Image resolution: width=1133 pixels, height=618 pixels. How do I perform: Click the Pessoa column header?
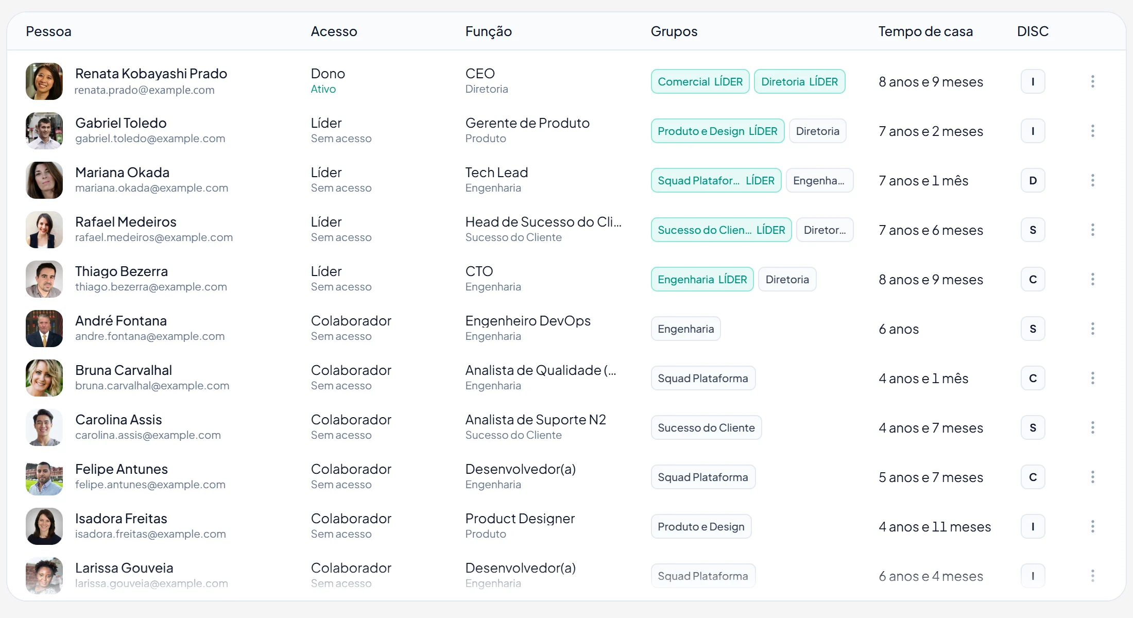(x=48, y=31)
